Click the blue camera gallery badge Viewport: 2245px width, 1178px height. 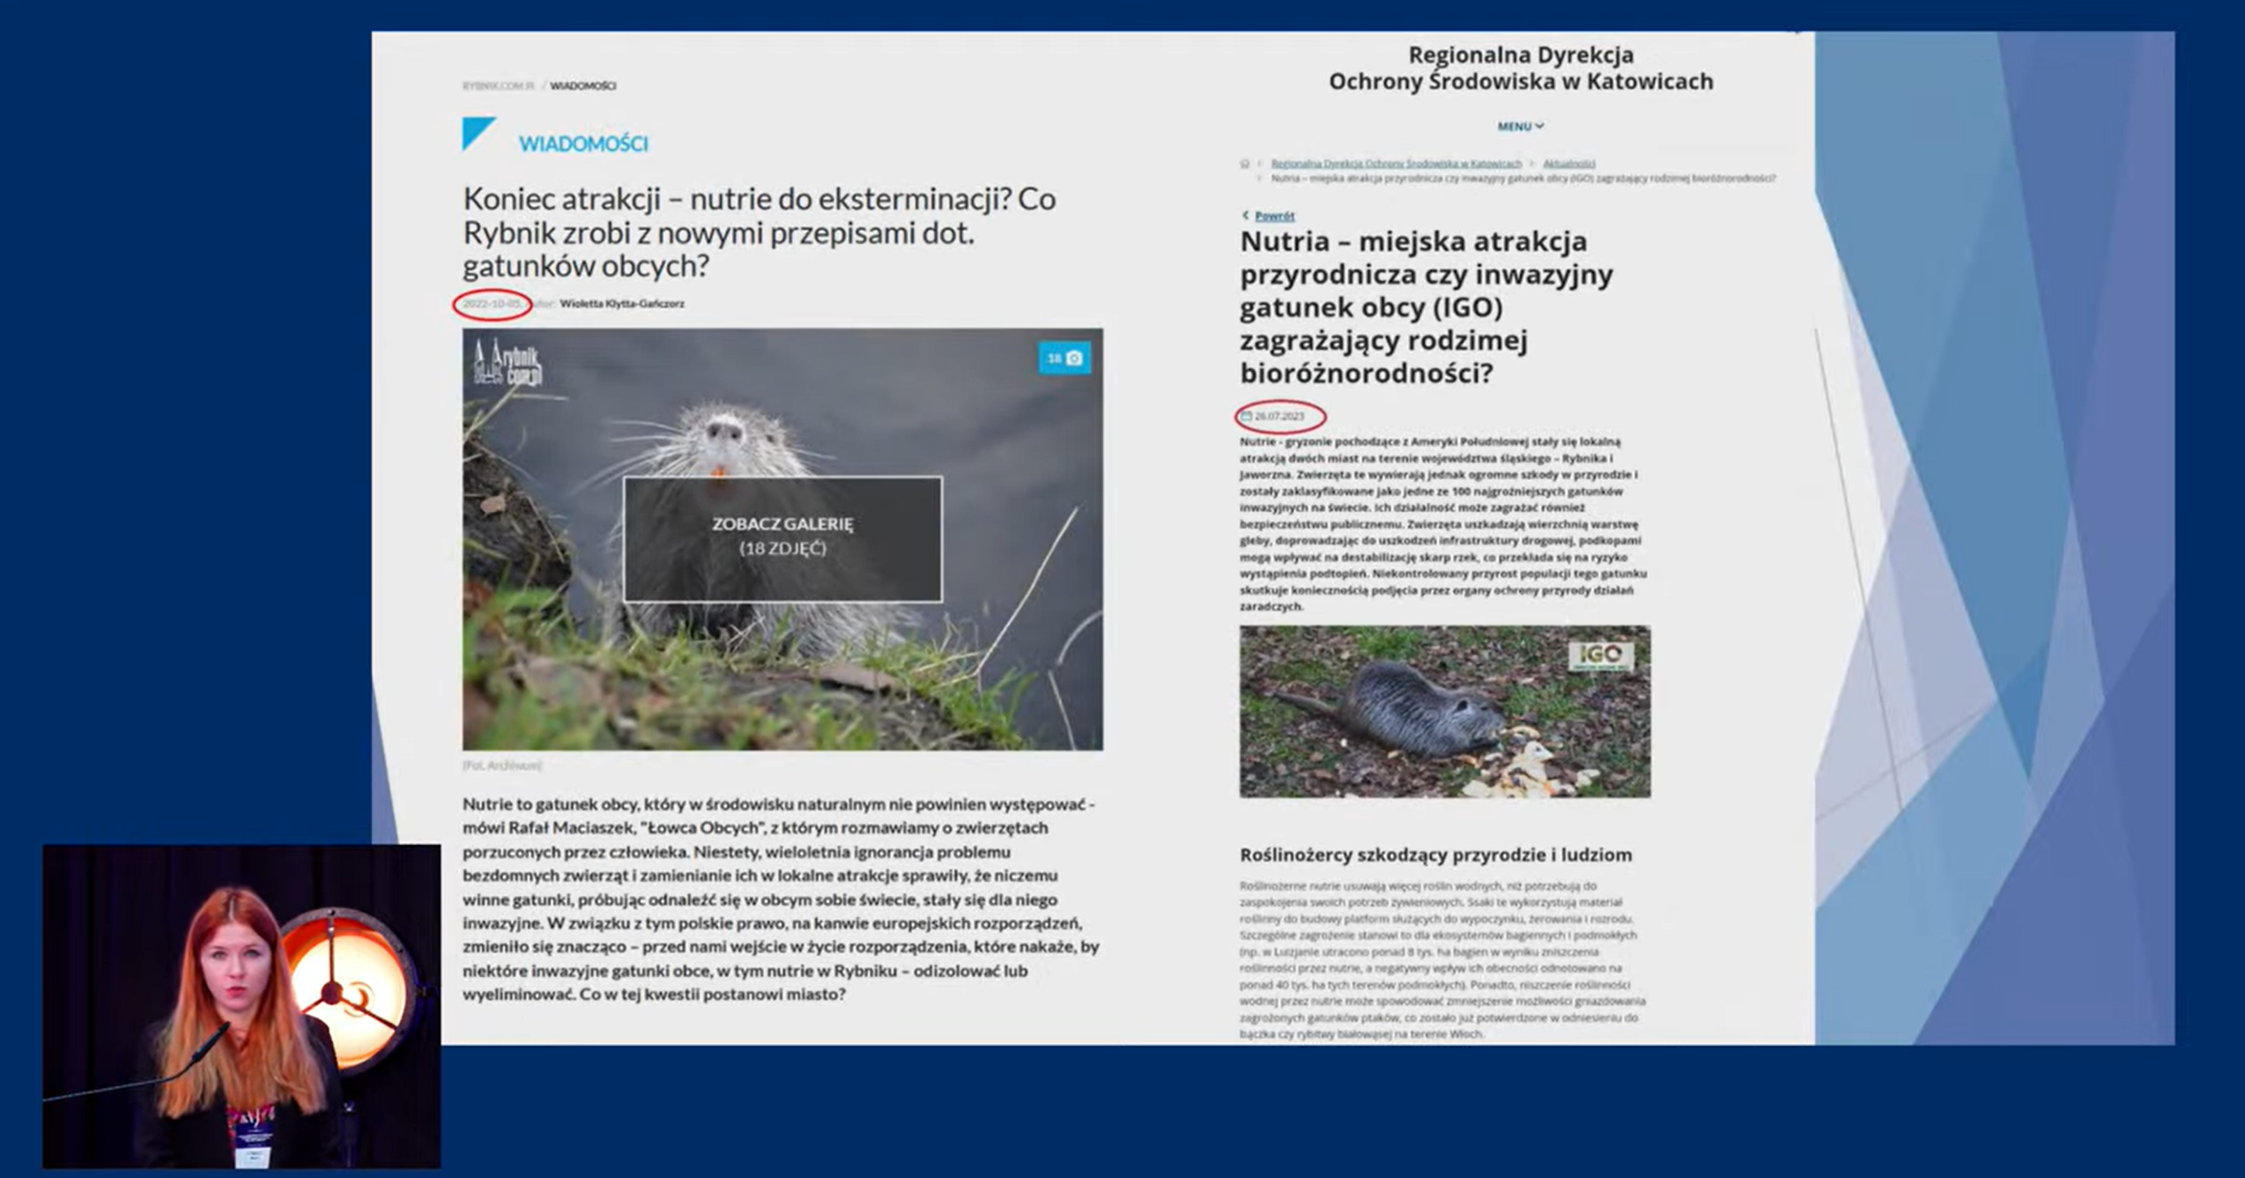[1063, 358]
